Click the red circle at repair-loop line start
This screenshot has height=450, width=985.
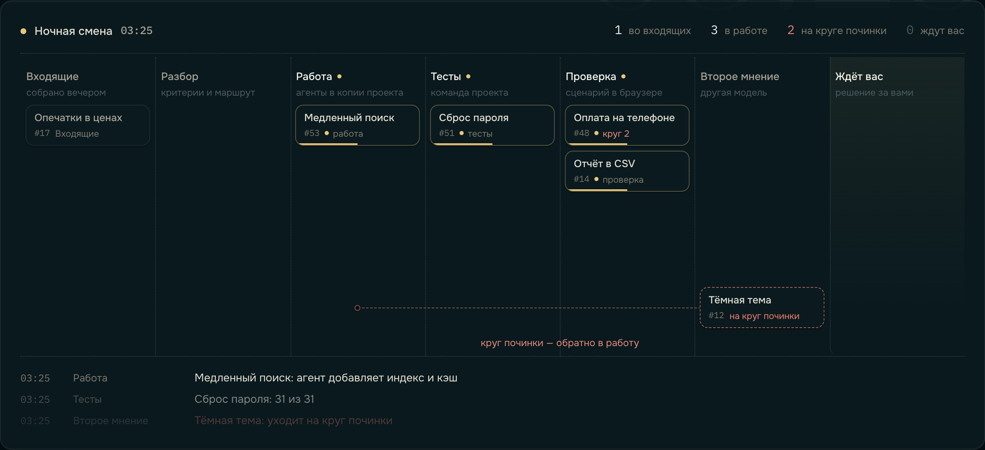point(357,308)
